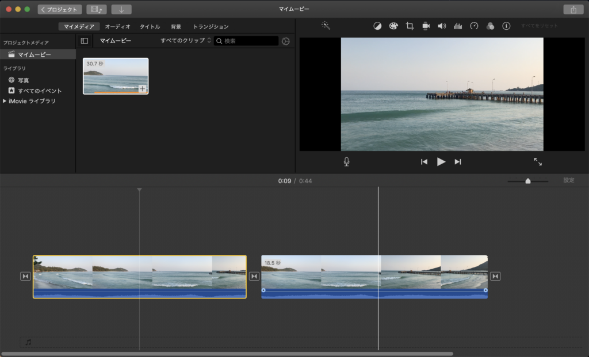589x357 pixels.
Task: Open the timeline 設定 popup
Action: click(x=568, y=180)
